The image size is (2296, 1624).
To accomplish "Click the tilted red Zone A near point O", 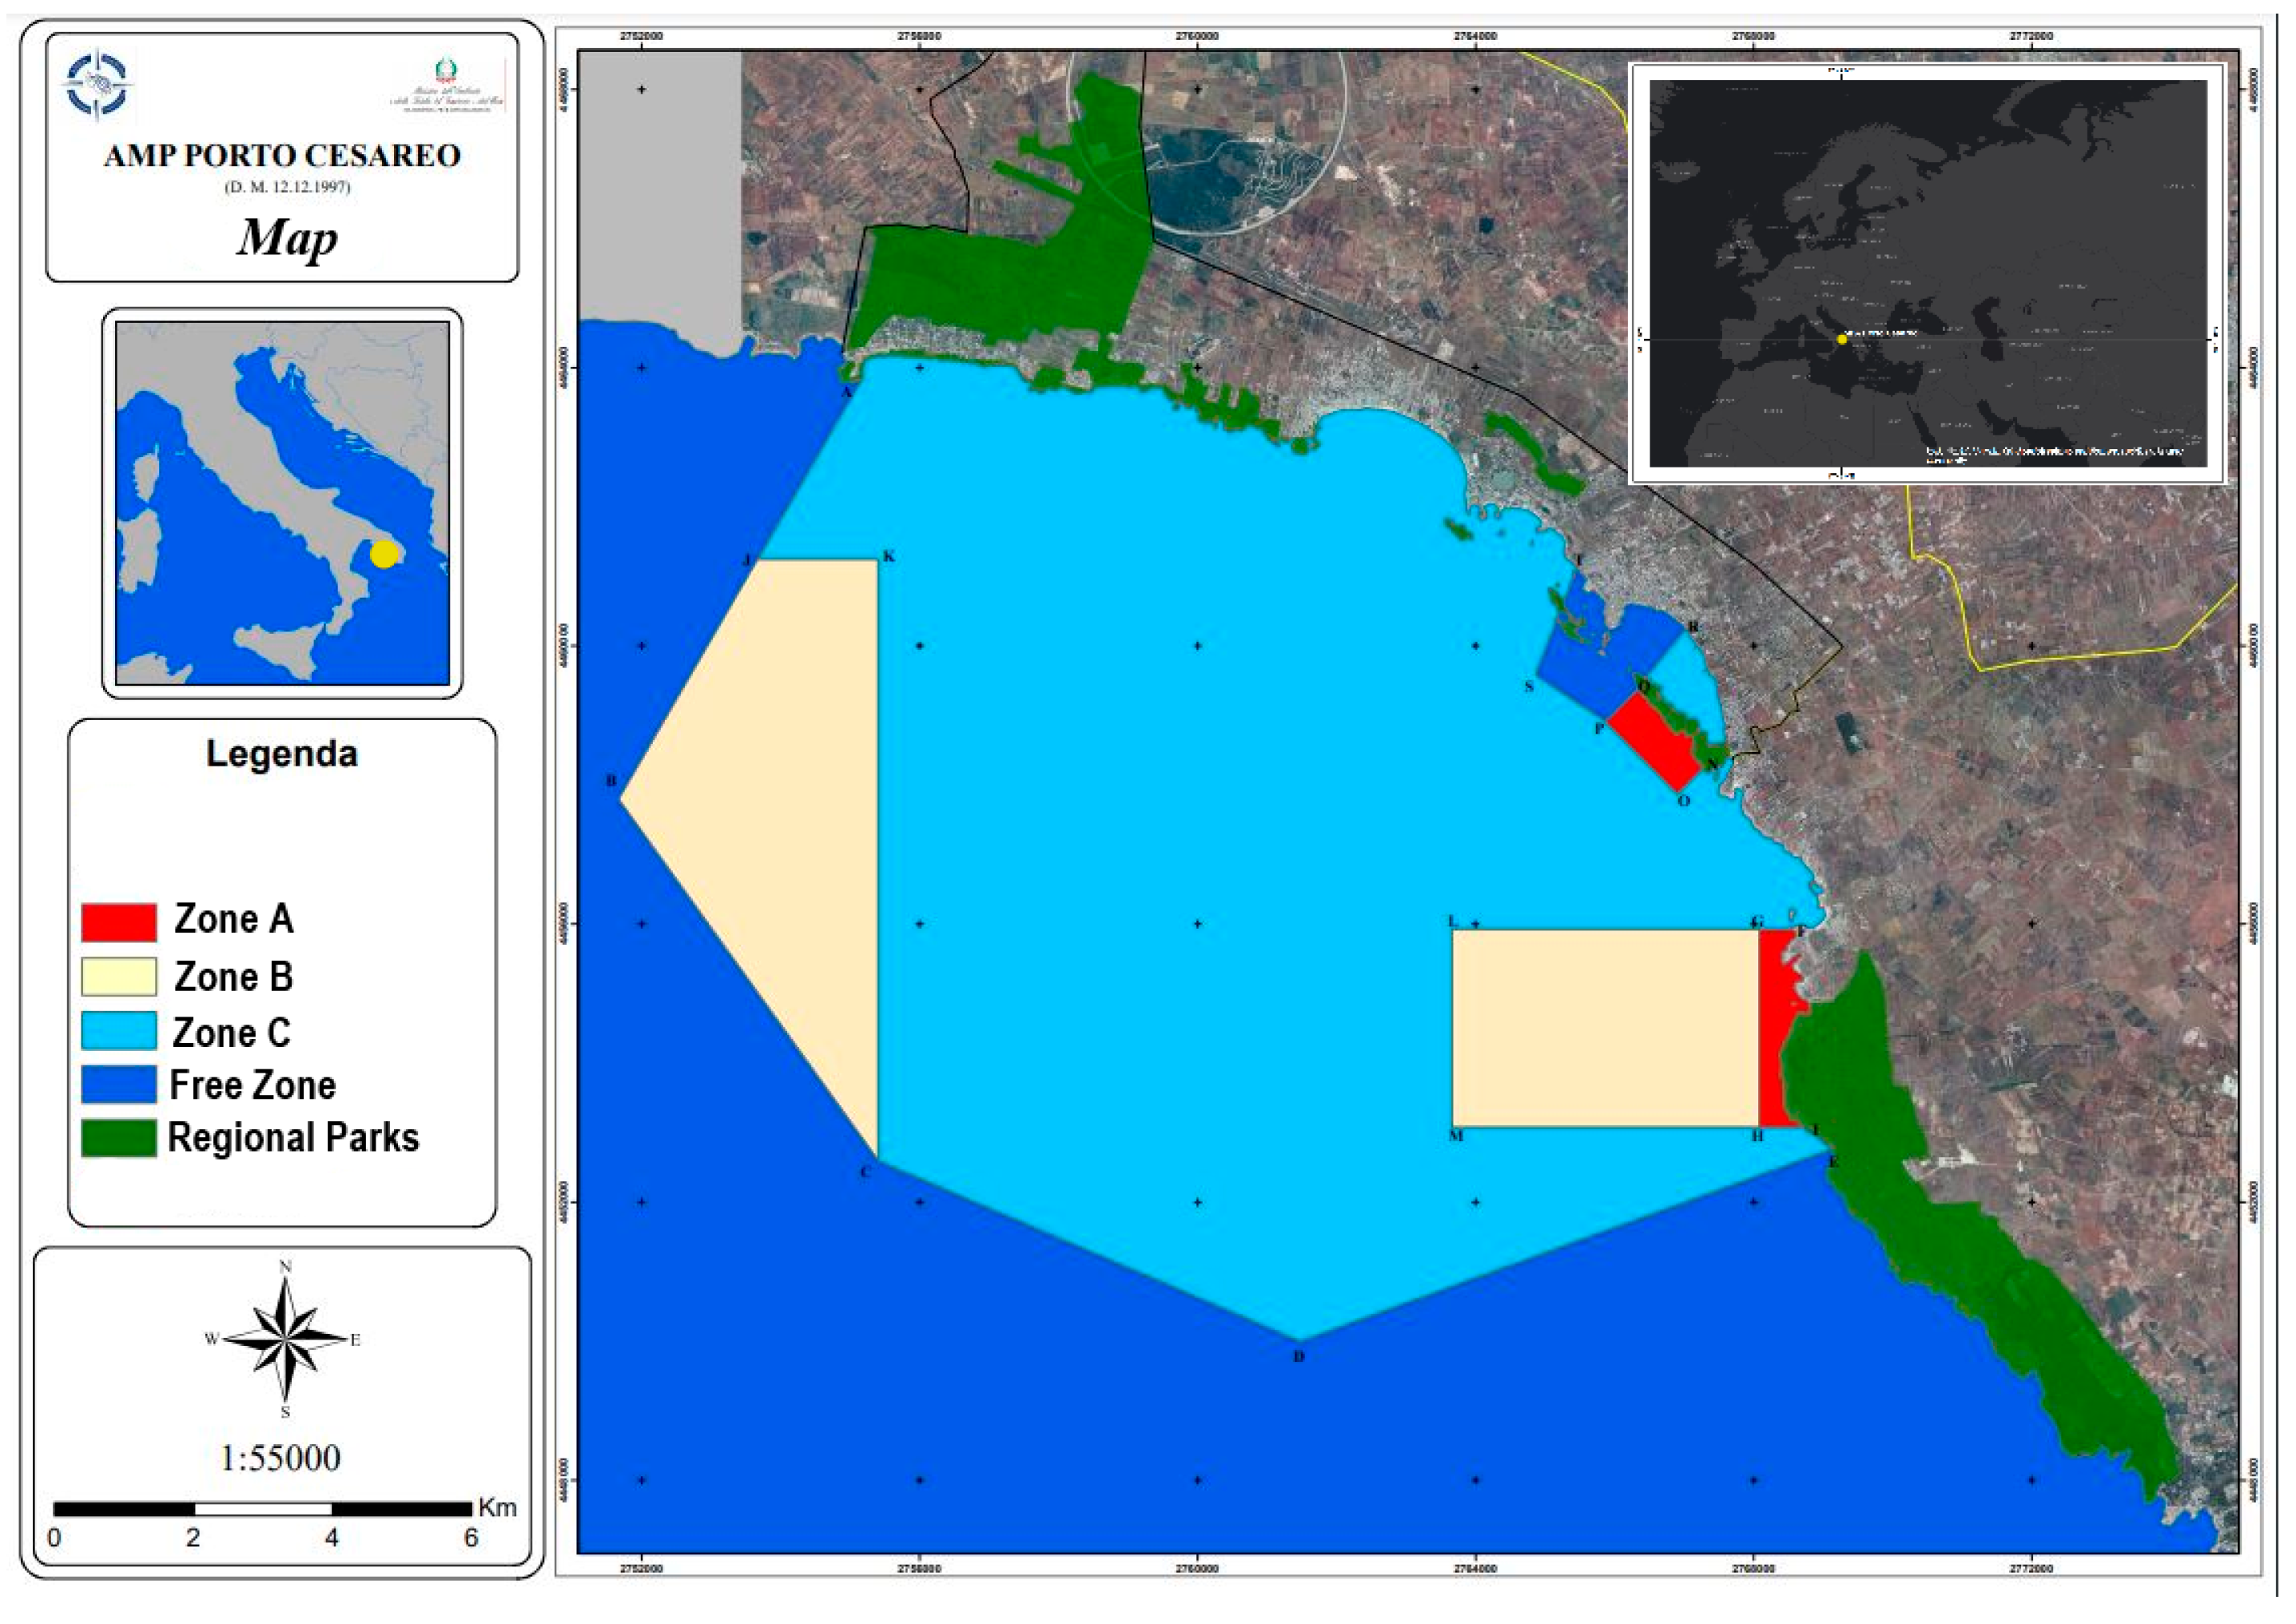I will pyautogui.click(x=1655, y=741).
